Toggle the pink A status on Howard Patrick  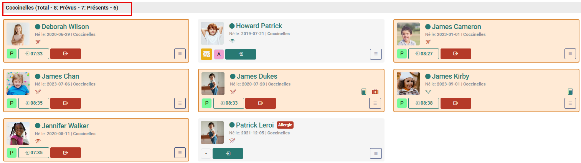[x=219, y=54]
